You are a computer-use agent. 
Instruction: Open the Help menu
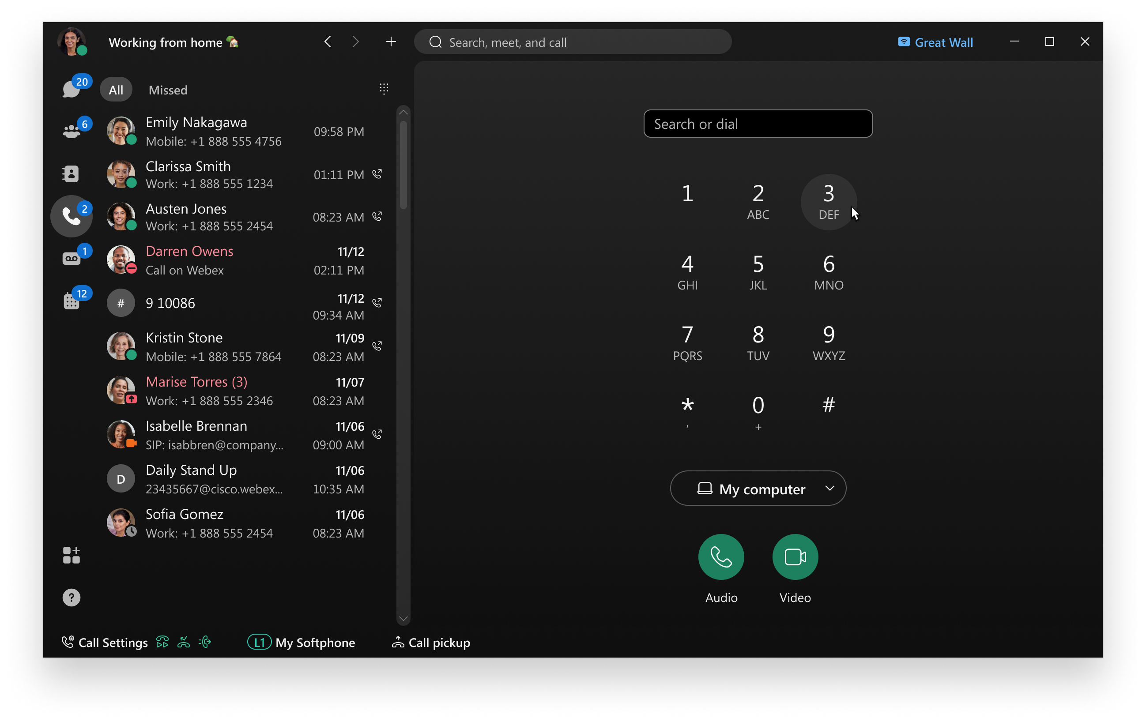71,598
